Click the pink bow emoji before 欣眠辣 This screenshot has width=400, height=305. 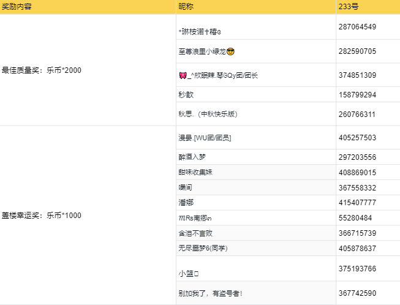pyautogui.click(x=183, y=75)
